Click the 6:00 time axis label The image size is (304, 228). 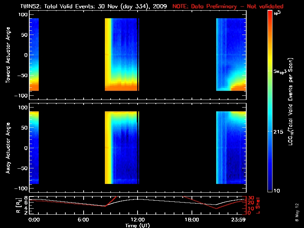pos(83,220)
